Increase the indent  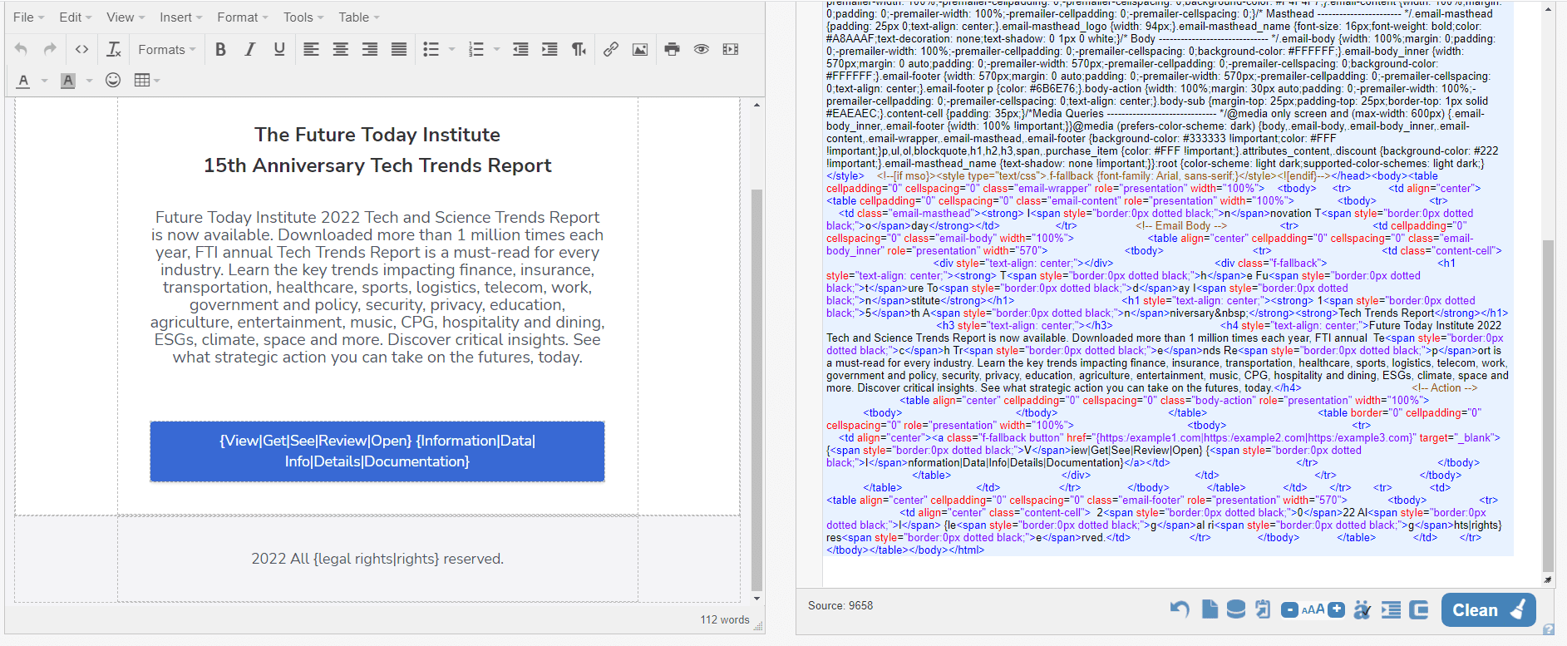coord(549,49)
